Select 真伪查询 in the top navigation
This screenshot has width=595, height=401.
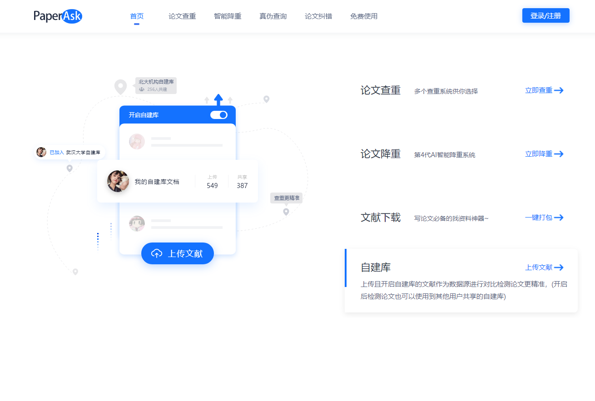(x=273, y=16)
